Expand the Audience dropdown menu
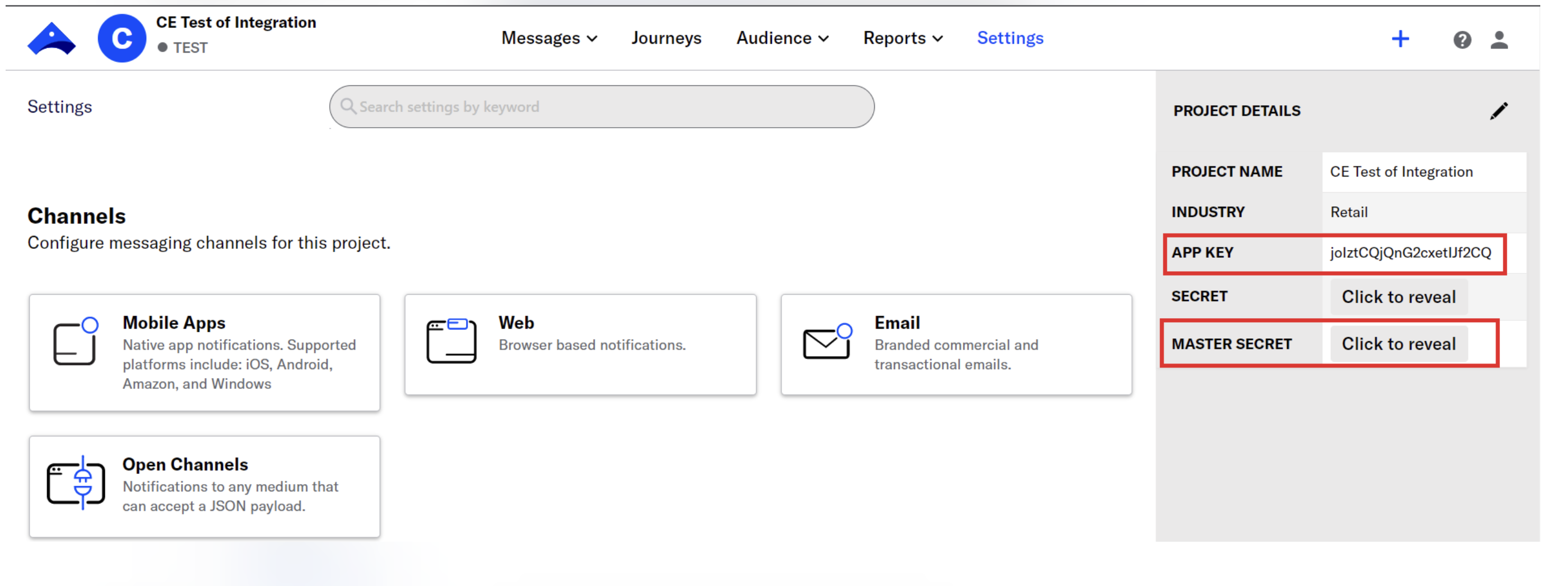 782,38
